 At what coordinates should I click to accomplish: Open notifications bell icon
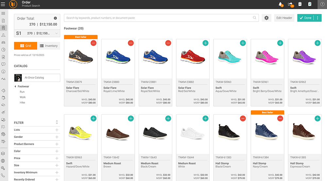[x=281, y=4]
